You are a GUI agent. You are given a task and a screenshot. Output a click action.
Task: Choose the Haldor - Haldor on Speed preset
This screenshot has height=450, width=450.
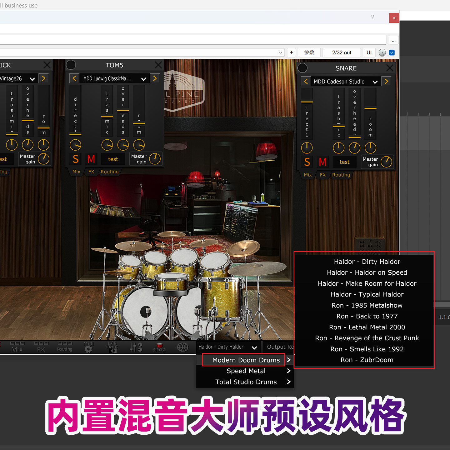point(367,272)
